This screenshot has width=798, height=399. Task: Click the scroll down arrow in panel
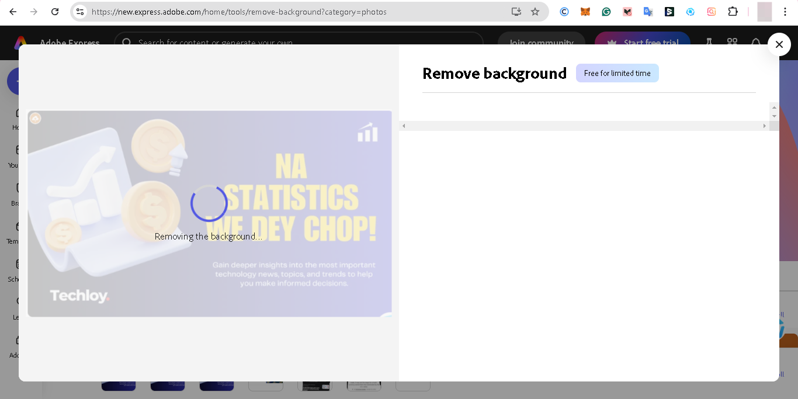click(774, 116)
